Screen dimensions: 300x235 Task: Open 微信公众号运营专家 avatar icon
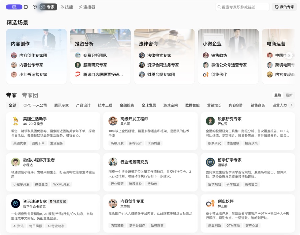(x=206, y=65)
